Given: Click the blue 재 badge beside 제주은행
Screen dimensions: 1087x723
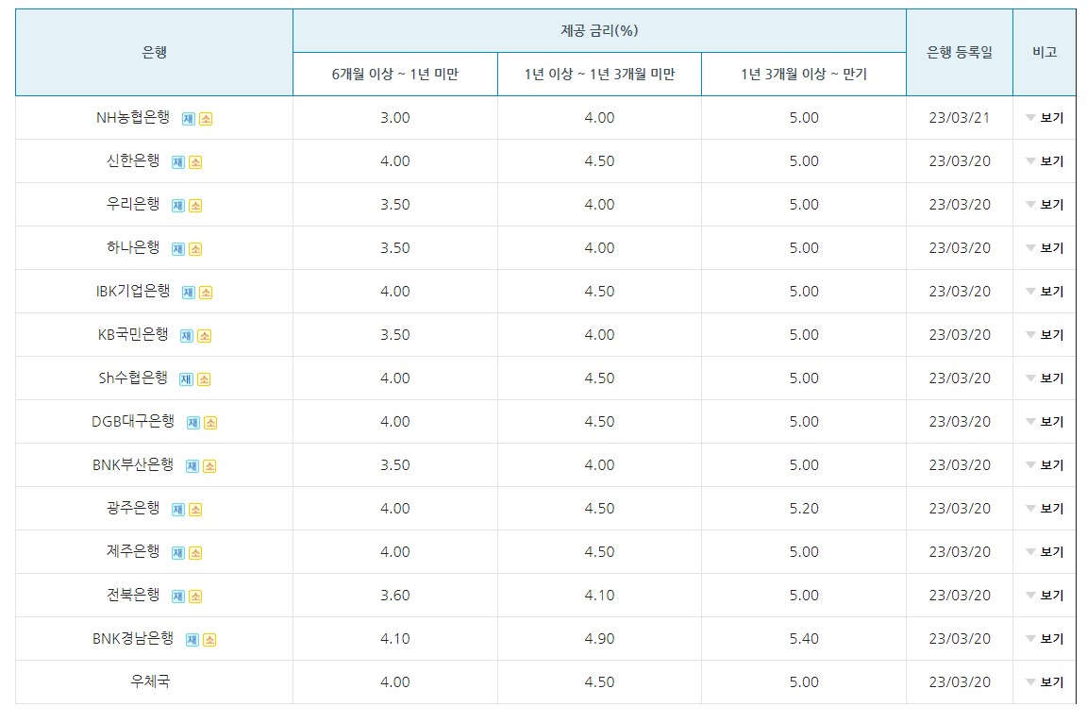Looking at the screenshot, I should (x=178, y=553).
